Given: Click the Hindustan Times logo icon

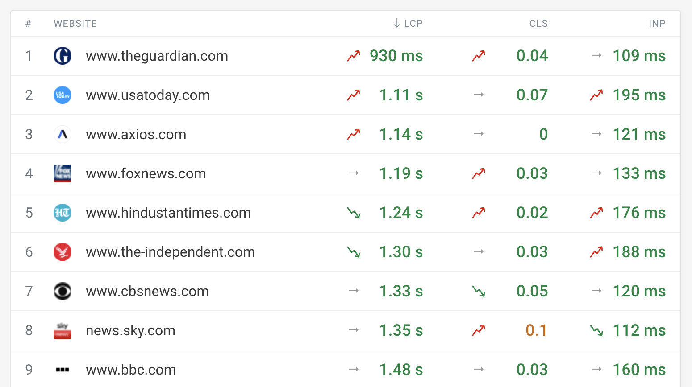Looking at the screenshot, I should point(63,213).
